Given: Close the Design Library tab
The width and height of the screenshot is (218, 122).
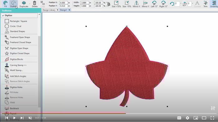Looking at the screenshot, I should coord(57,10).
